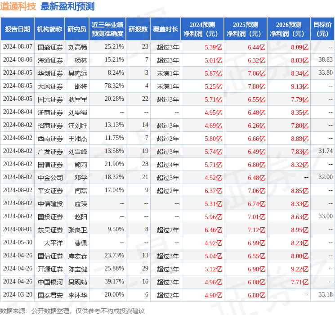Click 2024 forecast 6.37亿
335x315 pixels.
(213, 191)
